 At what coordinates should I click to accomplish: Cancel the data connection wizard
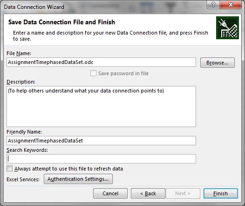click(110, 193)
